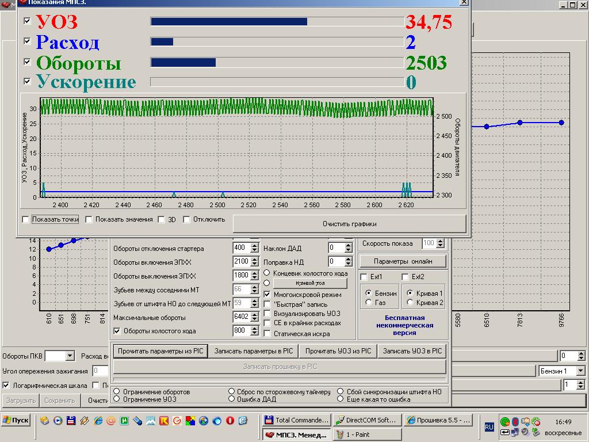Click Прочитать параметры из PIC button
This screenshot has height=442, width=589.
[x=160, y=351]
